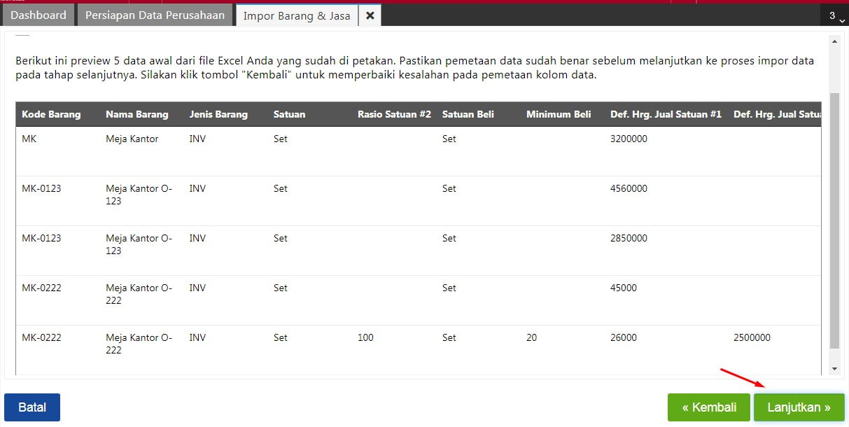The image size is (849, 427).
Task: Click the Jenis Barang column header
Action: (218, 114)
